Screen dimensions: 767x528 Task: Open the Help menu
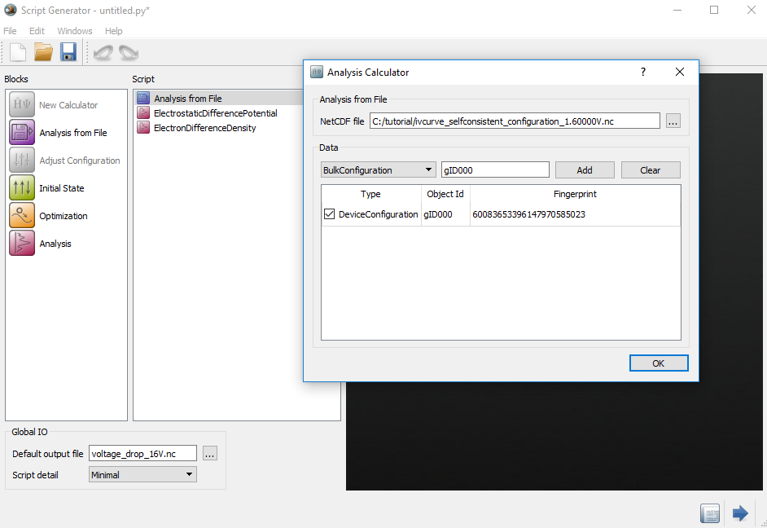point(113,31)
